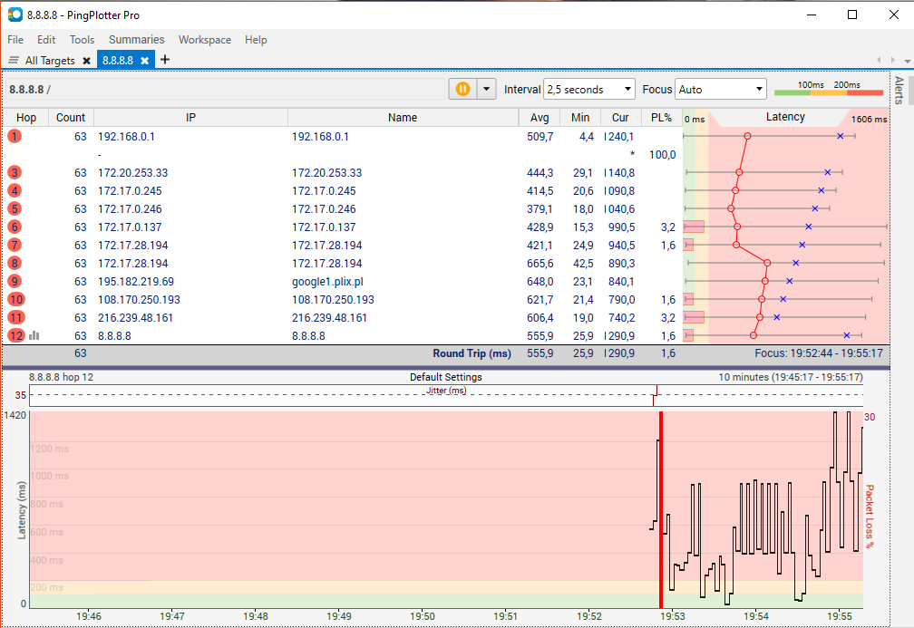Select IP cell 172.20.253.33
This screenshot has height=628, width=914.
(x=133, y=172)
